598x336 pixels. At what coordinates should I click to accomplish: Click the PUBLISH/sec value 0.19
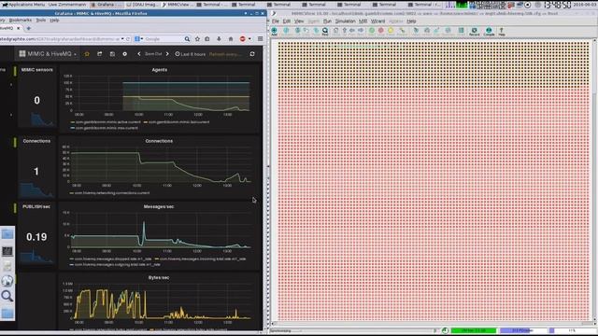[36, 237]
